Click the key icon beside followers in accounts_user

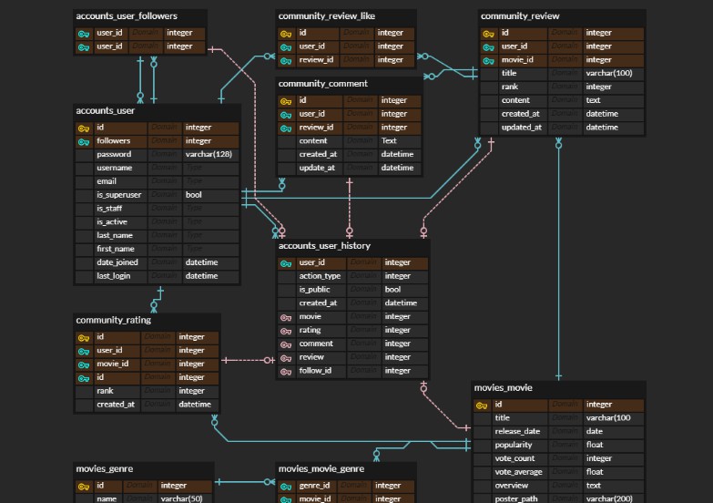pos(84,141)
